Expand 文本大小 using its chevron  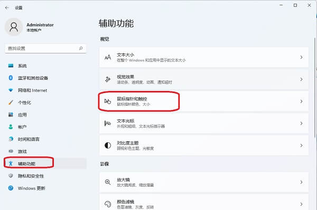point(301,57)
